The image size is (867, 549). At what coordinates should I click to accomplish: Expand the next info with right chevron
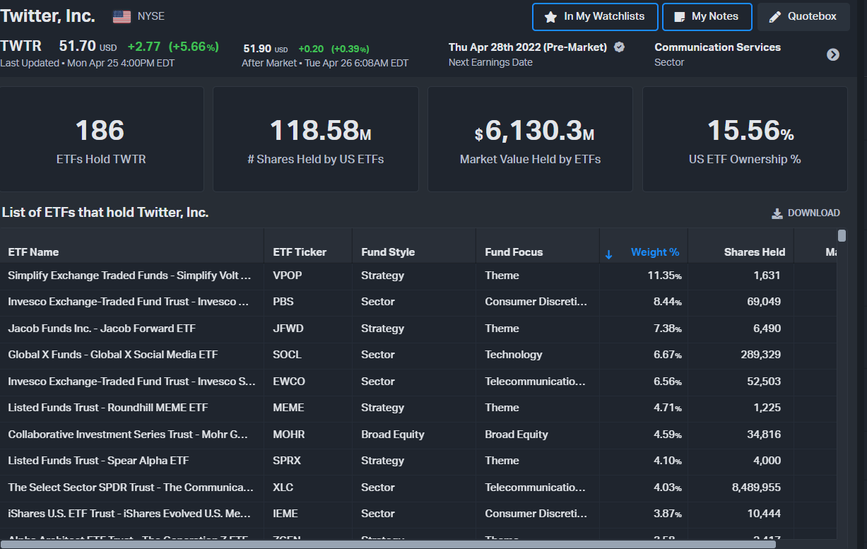click(833, 54)
